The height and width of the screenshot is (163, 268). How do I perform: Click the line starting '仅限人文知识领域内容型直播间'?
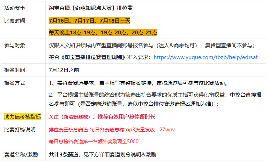[152, 46]
